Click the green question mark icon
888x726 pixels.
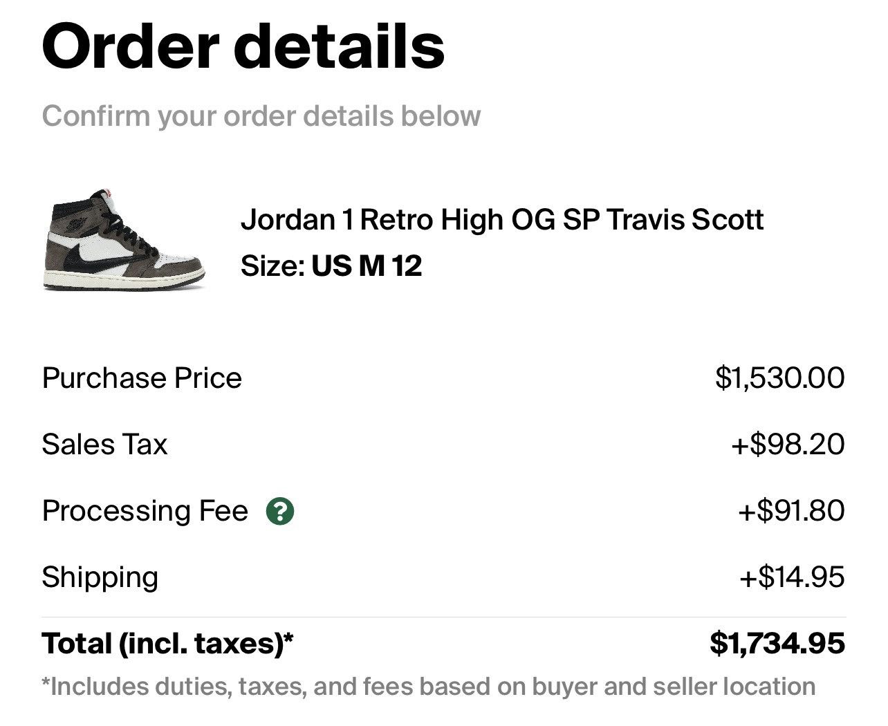[x=281, y=512]
